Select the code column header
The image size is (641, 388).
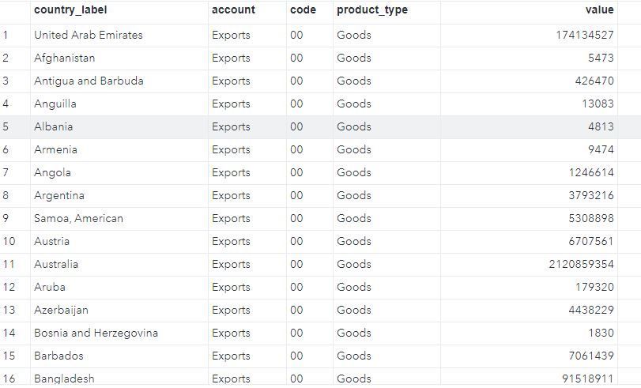tap(303, 10)
